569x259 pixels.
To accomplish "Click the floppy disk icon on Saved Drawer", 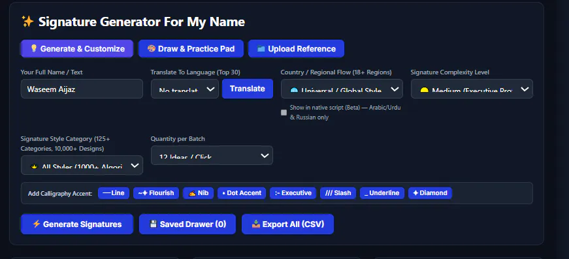I will pos(154,224).
